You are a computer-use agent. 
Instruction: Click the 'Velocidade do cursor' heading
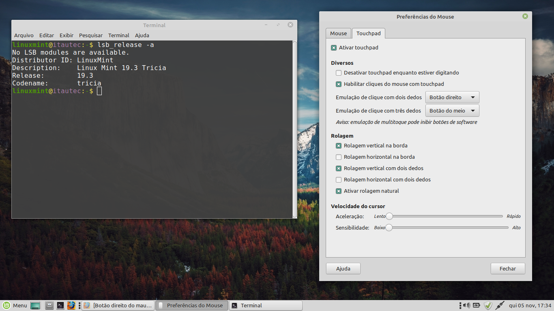point(358,207)
